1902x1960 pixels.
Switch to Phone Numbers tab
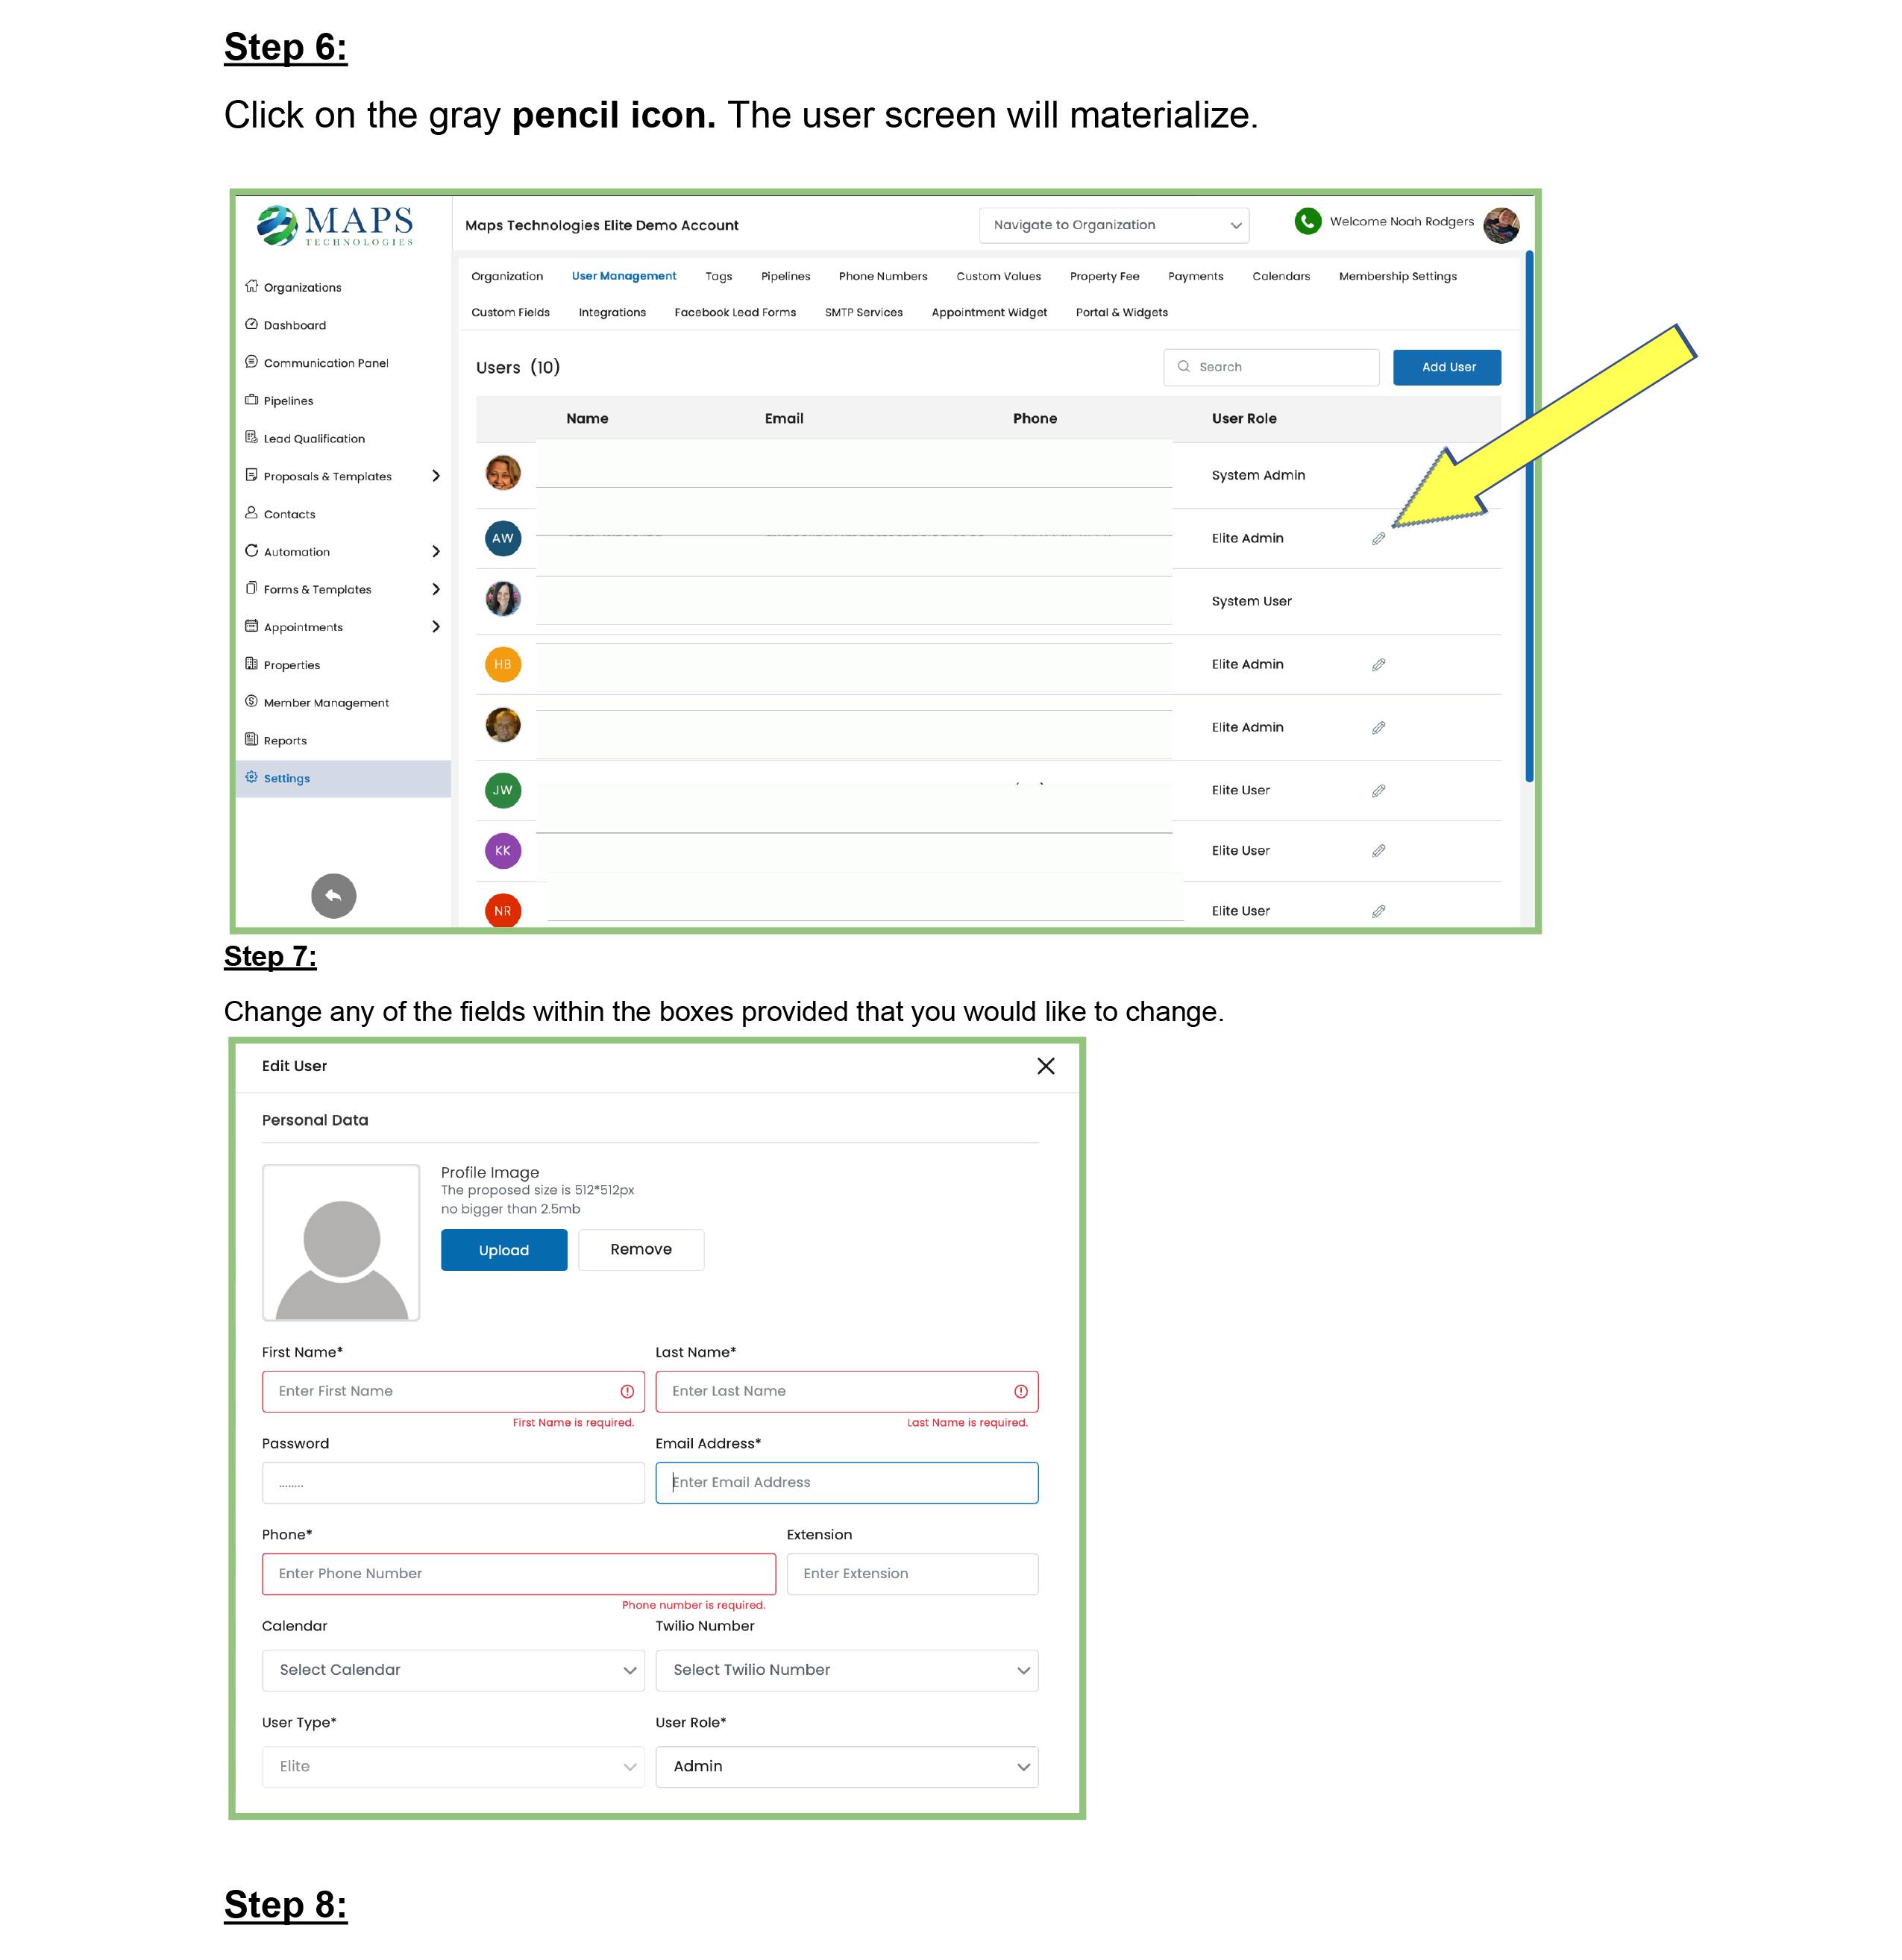coord(882,276)
